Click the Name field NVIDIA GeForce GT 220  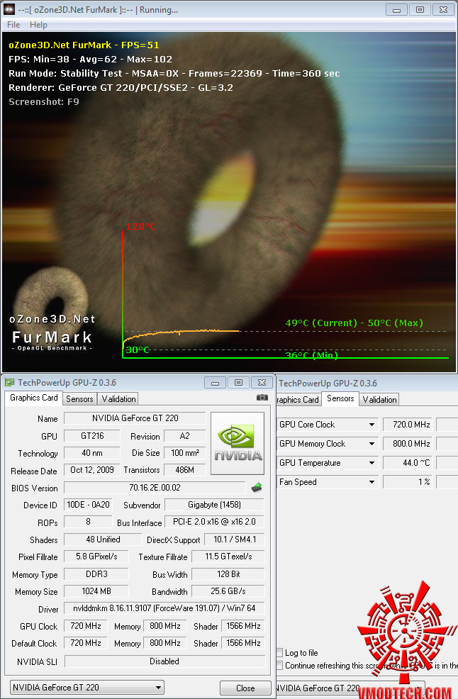(135, 418)
